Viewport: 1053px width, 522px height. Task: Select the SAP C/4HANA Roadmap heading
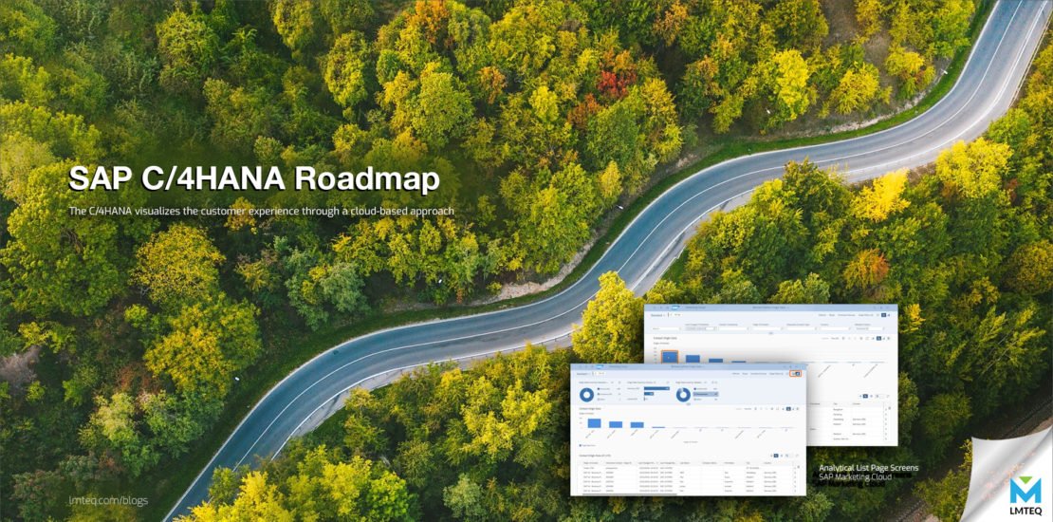[x=254, y=178]
